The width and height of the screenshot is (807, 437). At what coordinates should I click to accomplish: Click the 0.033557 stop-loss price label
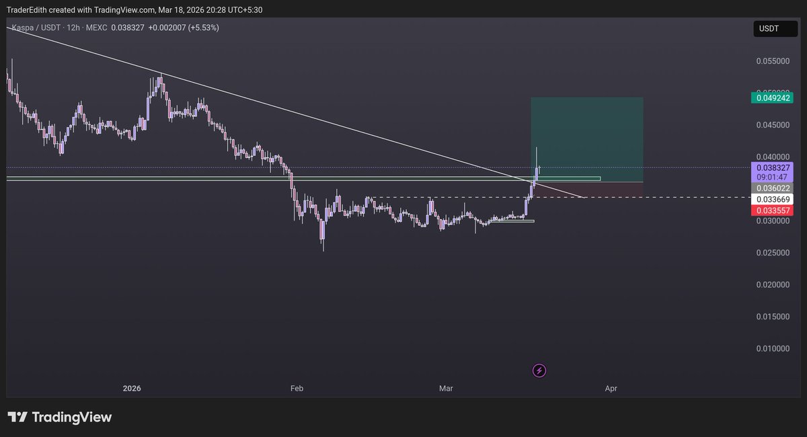coord(772,210)
